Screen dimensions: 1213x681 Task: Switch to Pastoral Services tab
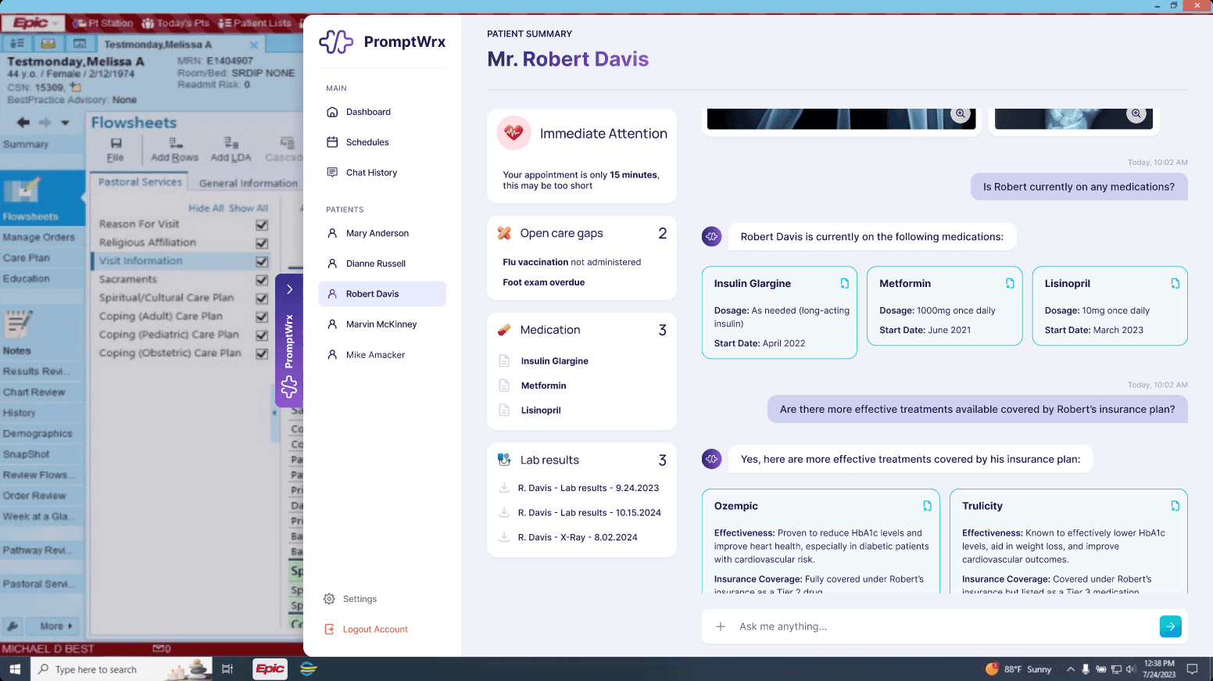pyautogui.click(x=140, y=181)
